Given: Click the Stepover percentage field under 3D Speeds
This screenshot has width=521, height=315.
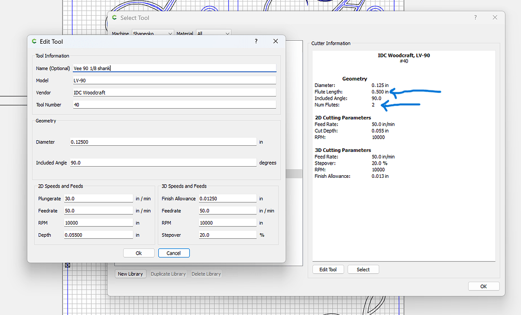Looking at the screenshot, I should click(227, 234).
